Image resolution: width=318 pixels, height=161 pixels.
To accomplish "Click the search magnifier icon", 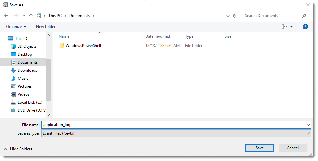I will click(x=304, y=16).
